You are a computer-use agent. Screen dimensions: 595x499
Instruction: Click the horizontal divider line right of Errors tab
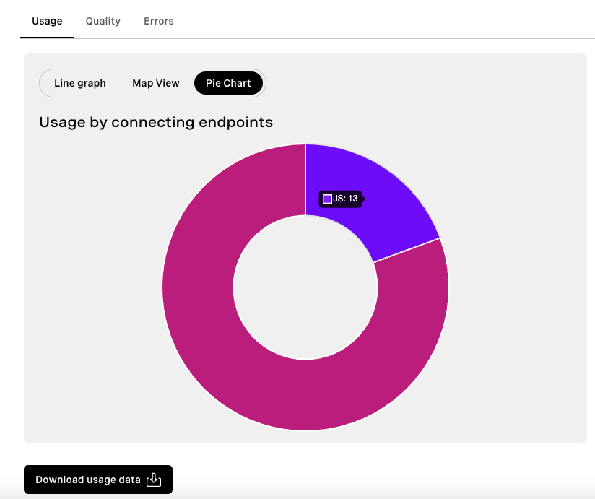tap(380, 38)
